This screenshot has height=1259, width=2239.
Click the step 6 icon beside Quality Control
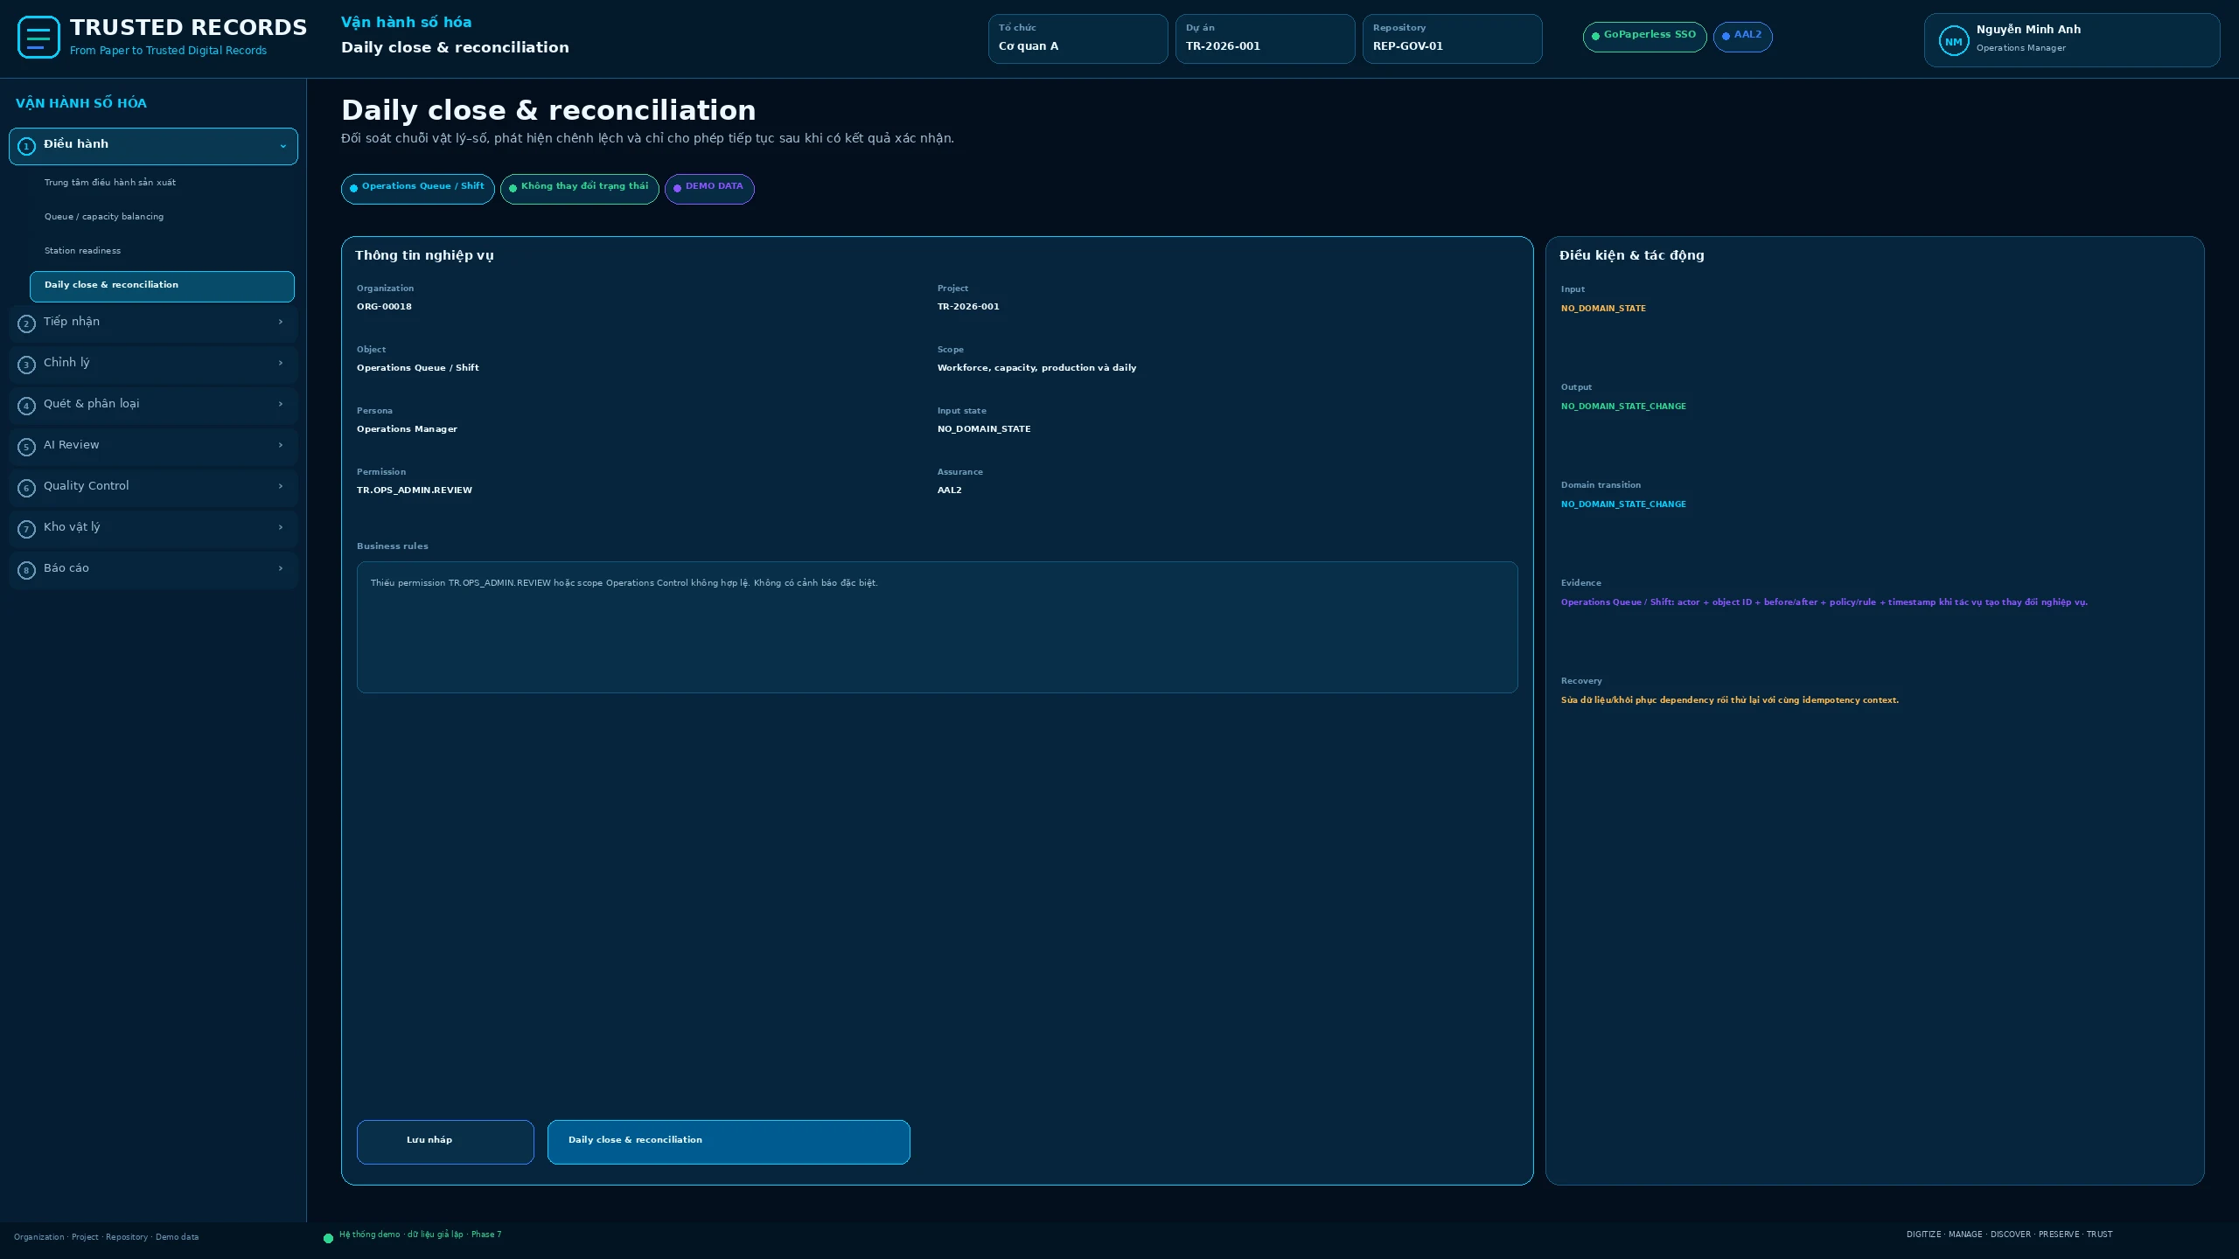click(26, 488)
